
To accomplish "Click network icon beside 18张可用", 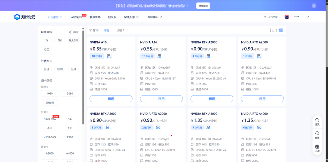I will click(x=109, y=56).
